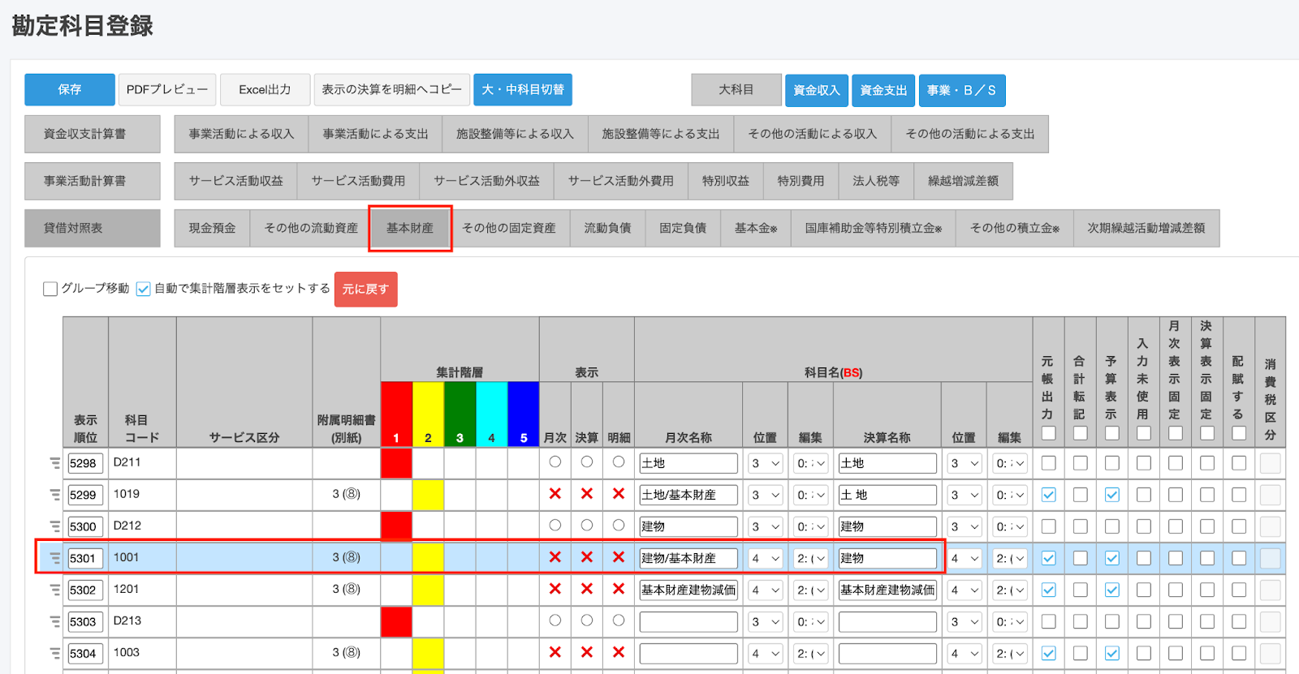Viewport: 1299px width, 674px height.
Task: Click 月次 red X mark in row 1003
Action: point(555,652)
